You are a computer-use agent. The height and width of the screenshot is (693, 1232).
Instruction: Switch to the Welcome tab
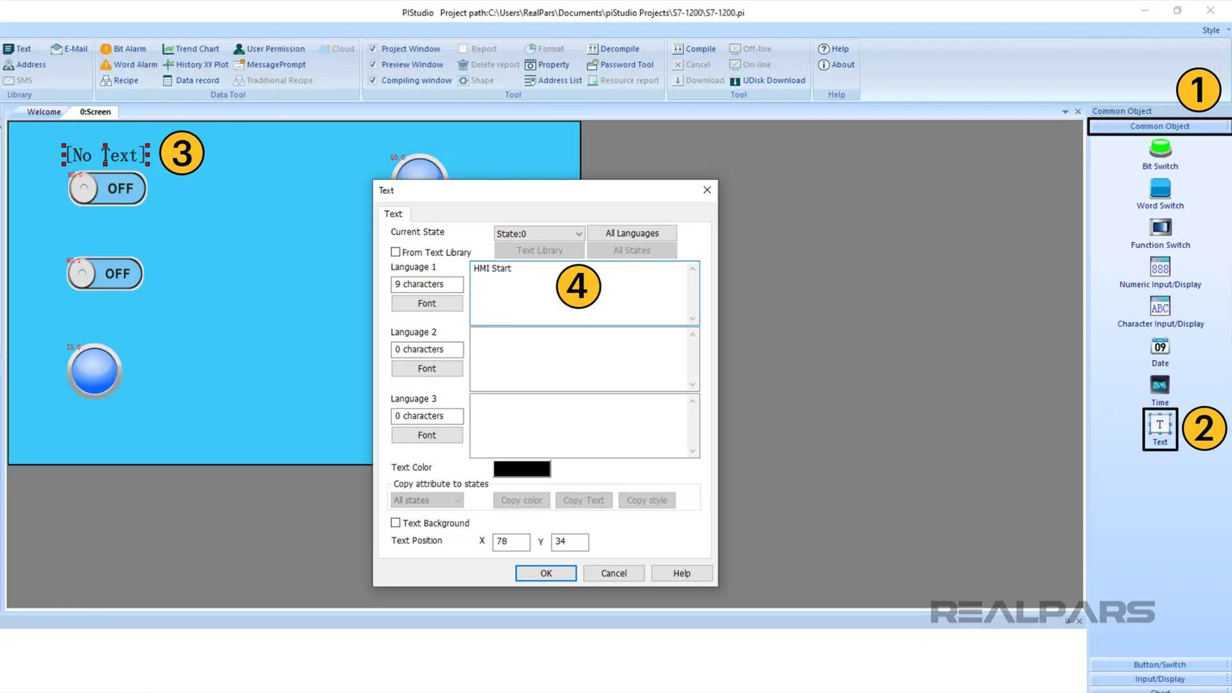43,111
